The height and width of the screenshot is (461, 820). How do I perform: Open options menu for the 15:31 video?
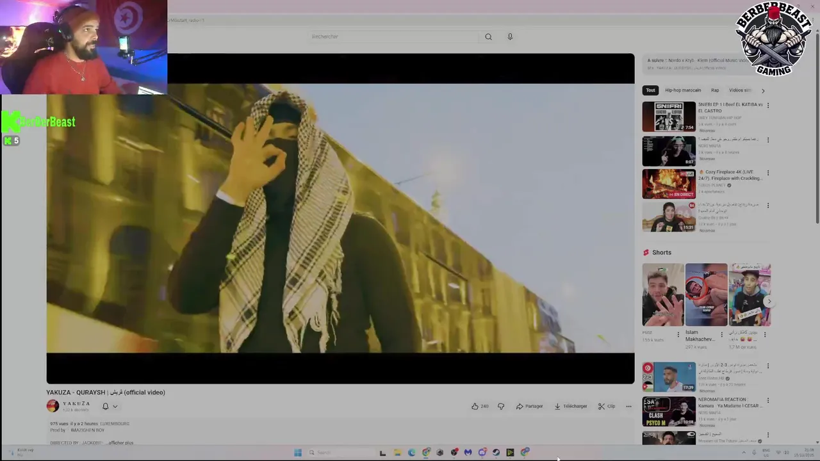(x=767, y=206)
